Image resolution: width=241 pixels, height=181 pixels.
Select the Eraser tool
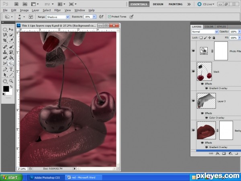click(5, 58)
